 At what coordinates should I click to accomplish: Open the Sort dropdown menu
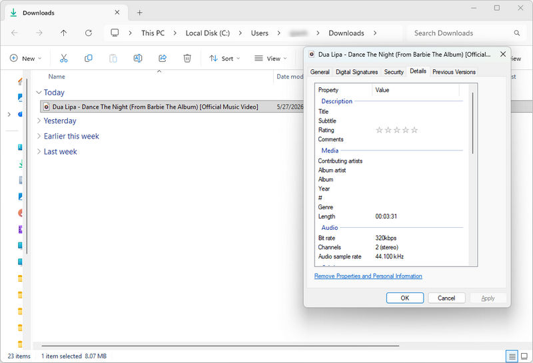click(x=225, y=59)
